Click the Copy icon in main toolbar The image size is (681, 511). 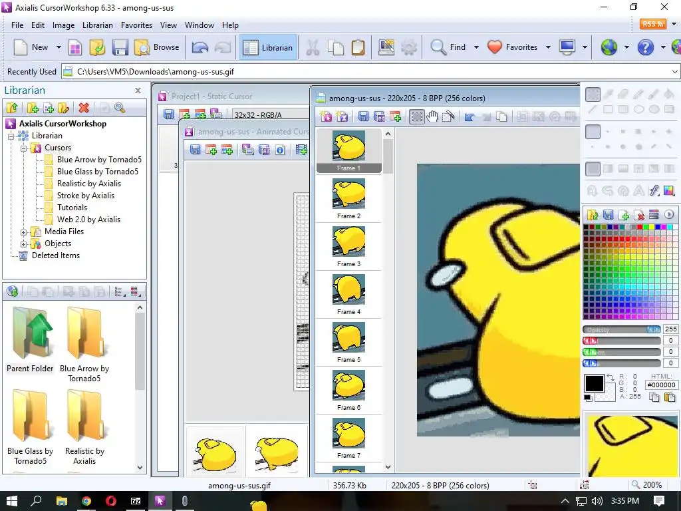tap(336, 47)
